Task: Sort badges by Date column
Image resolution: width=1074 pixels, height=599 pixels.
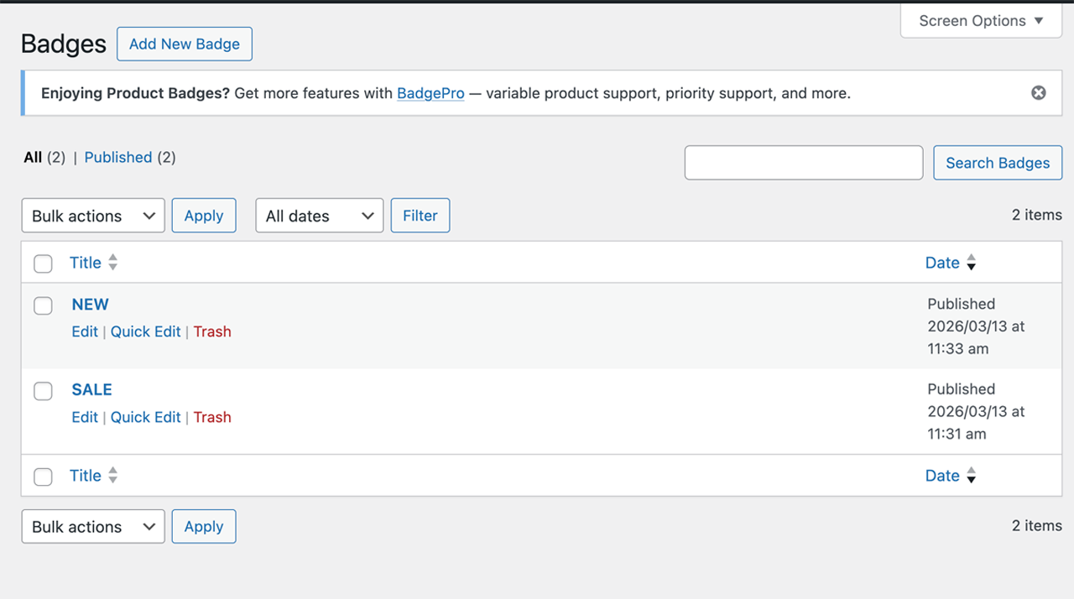Action: [942, 263]
